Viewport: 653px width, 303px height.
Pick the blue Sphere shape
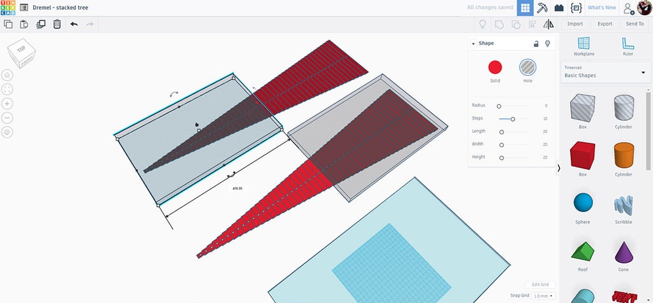tap(583, 202)
